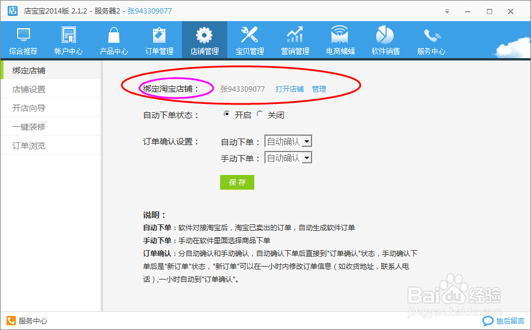The image size is (531, 330).
Task: Select the 开启 radio button
Action: click(x=227, y=114)
